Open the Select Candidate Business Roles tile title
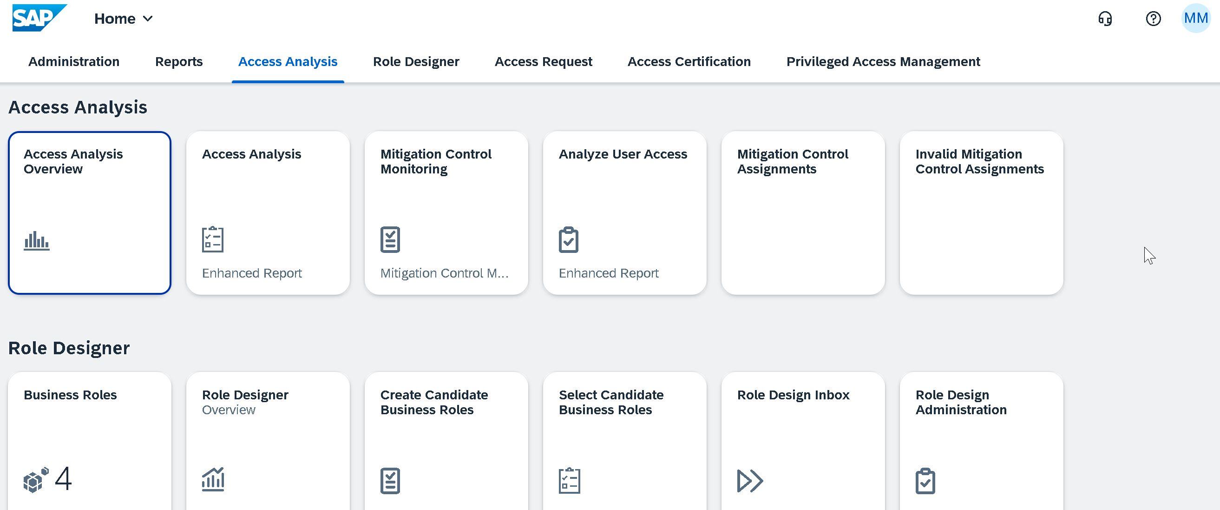 (611, 403)
